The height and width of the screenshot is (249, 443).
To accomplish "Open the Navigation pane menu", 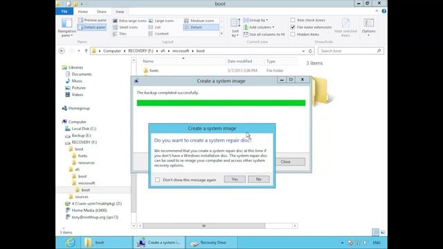I will tap(67, 28).
